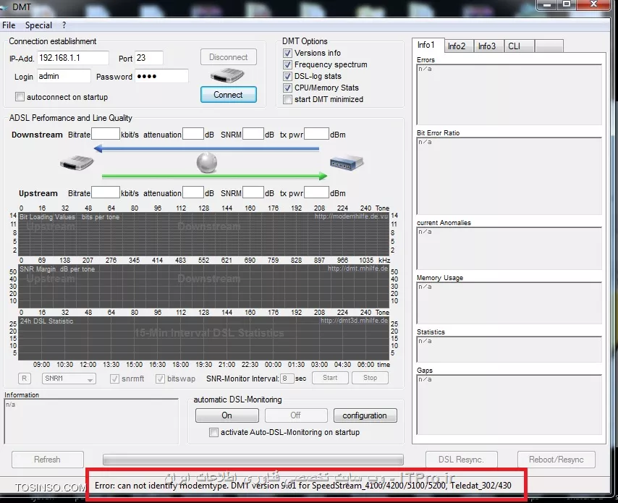The width and height of the screenshot is (618, 503).
Task: Click the Disconnect button
Action: click(229, 57)
